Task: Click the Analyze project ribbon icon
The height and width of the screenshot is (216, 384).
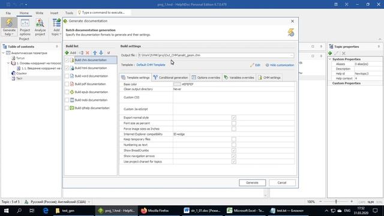Action: [x=40, y=23]
